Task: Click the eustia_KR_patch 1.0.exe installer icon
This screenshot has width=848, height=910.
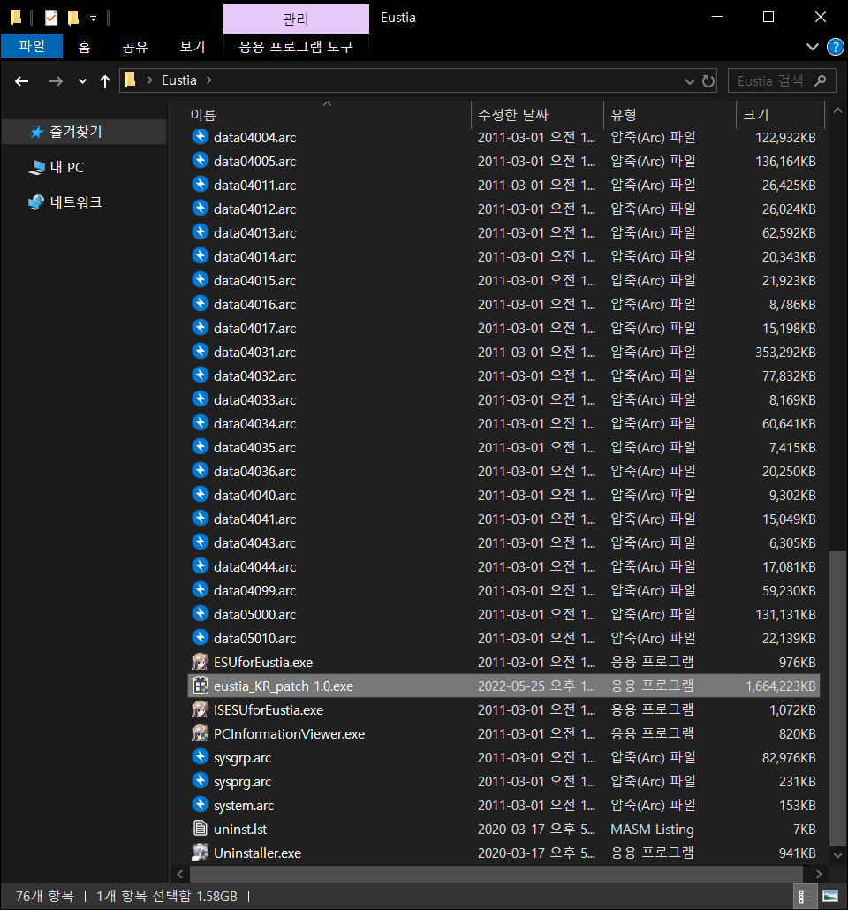Action: click(201, 686)
